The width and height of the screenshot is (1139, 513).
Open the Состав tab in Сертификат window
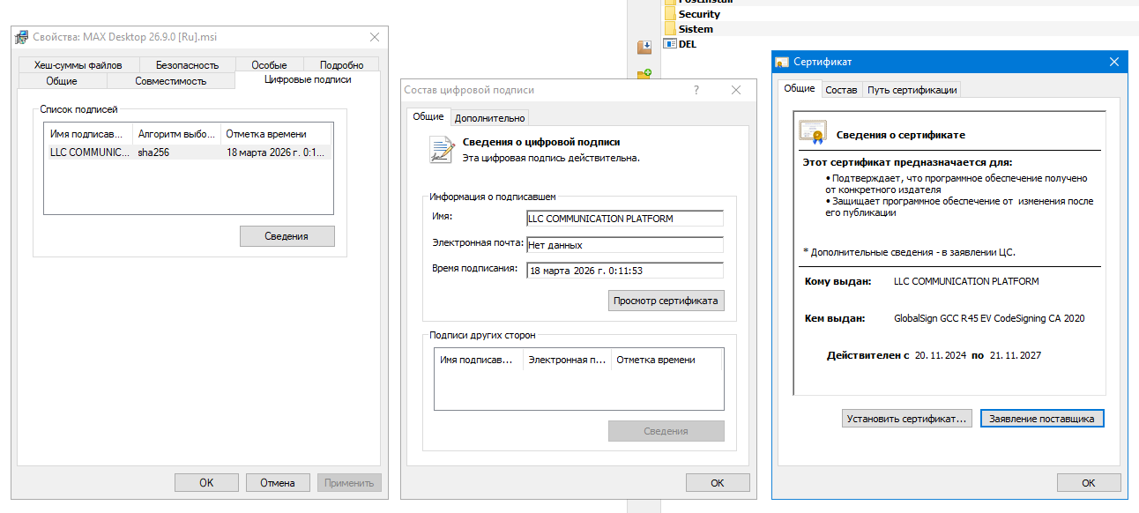pyautogui.click(x=841, y=90)
